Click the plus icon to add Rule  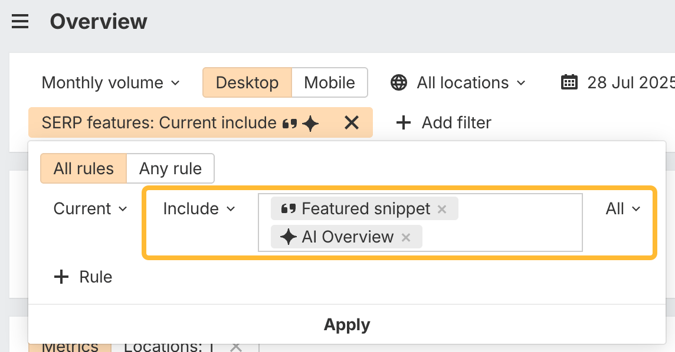click(61, 277)
